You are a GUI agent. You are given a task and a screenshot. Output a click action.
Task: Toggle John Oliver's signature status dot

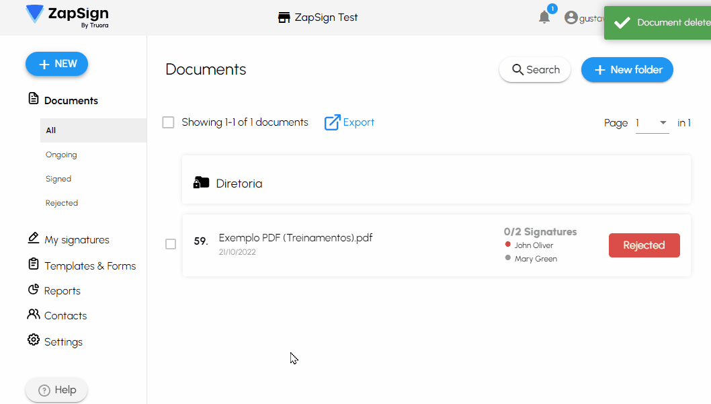pyautogui.click(x=509, y=245)
